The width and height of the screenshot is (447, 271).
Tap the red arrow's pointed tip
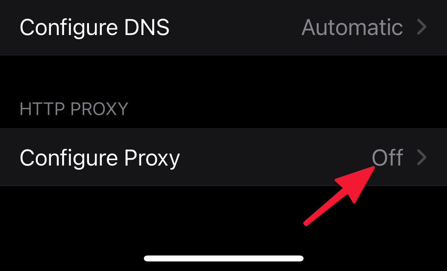click(373, 168)
